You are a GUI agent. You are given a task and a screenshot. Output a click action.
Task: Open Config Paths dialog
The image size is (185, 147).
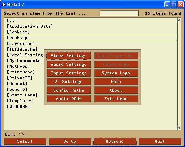coord(69,90)
